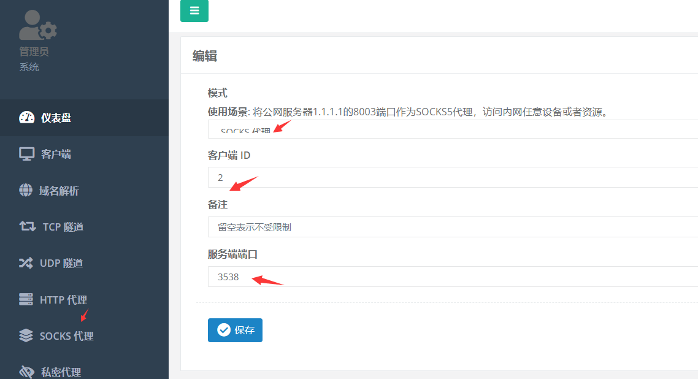Click the dashboard gauge icon in sidebar
This screenshot has width=698, height=379.
click(x=27, y=118)
